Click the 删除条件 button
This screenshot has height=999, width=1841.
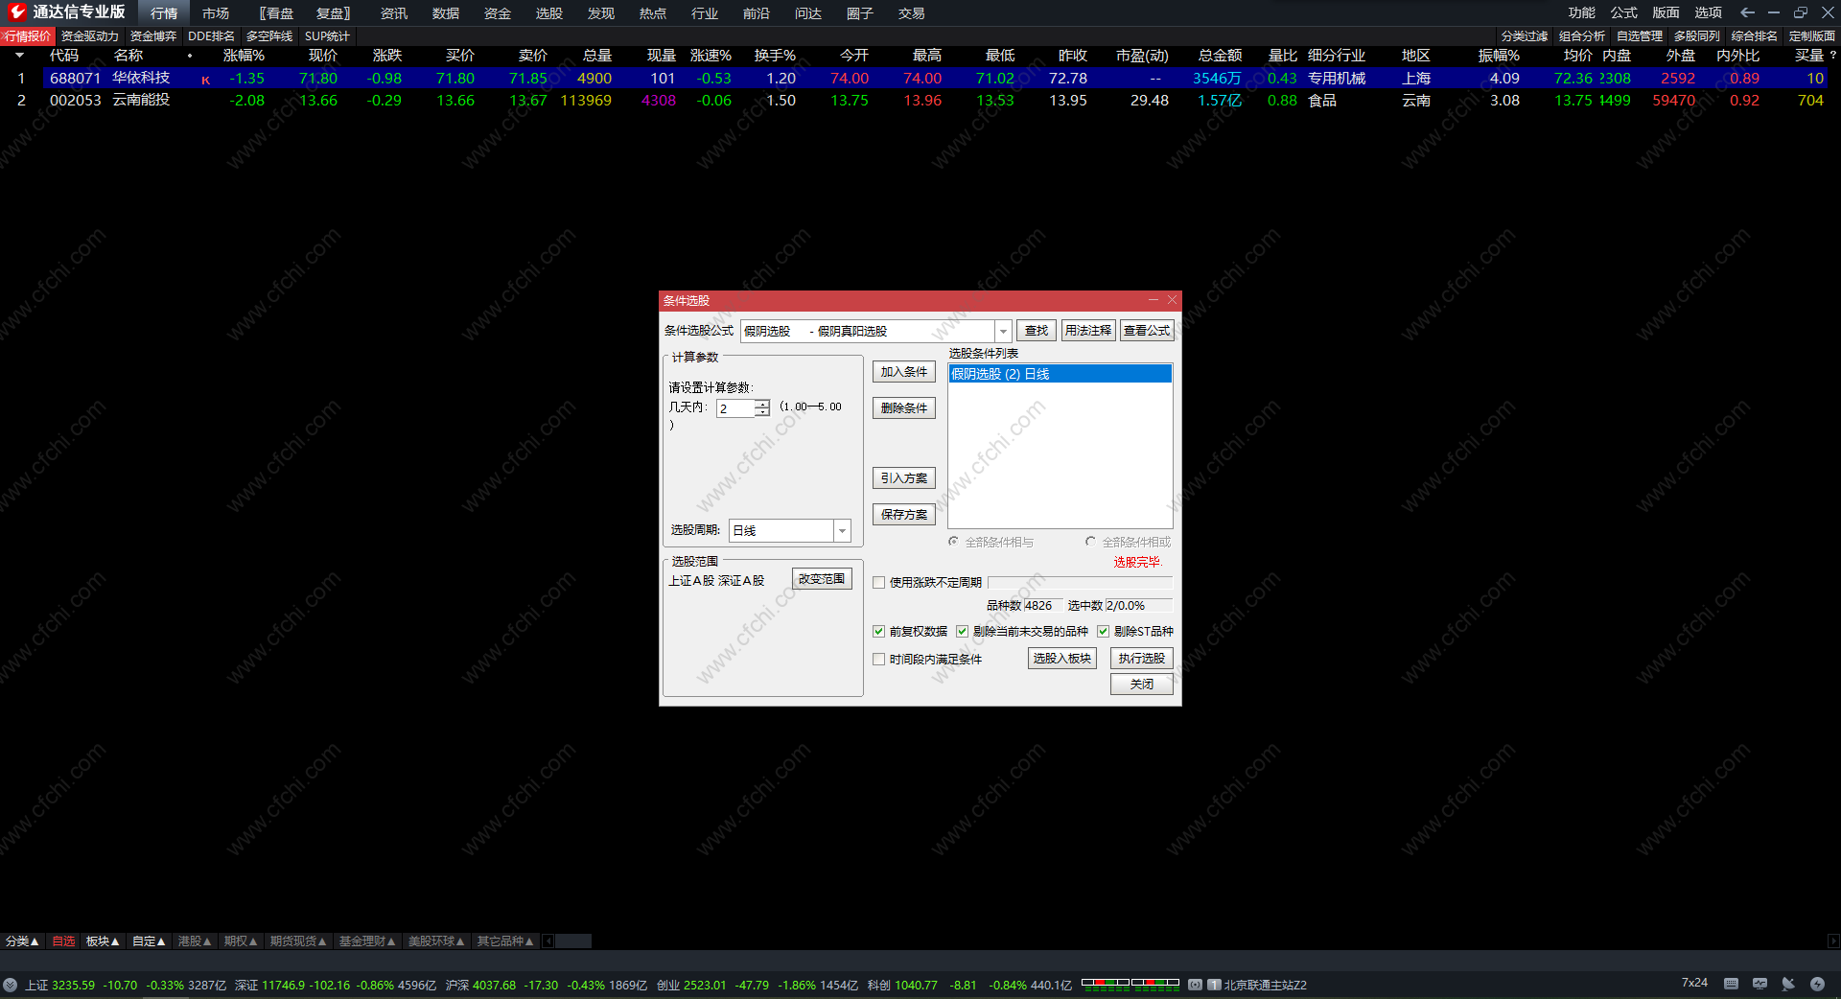coord(904,407)
